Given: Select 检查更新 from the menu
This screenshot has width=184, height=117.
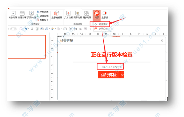Looking at the screenshot, I should click(x=101, y=24).
